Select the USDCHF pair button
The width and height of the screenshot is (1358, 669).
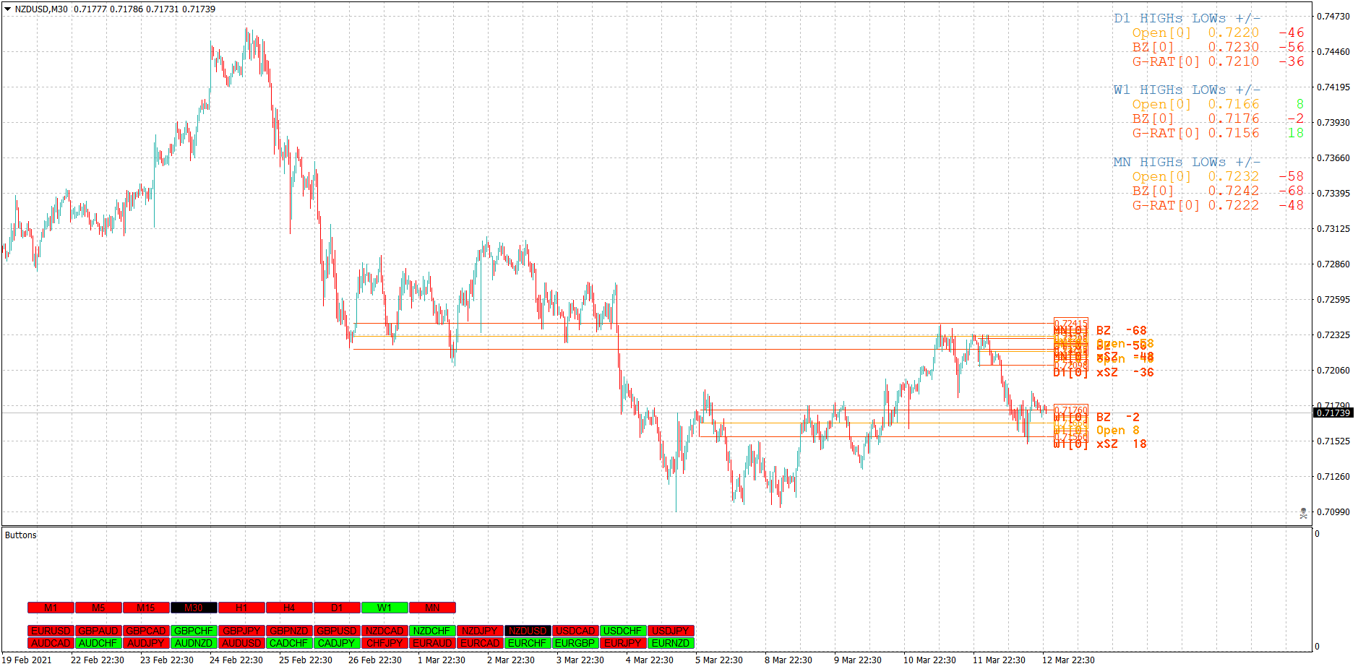[x=623, y=631]
